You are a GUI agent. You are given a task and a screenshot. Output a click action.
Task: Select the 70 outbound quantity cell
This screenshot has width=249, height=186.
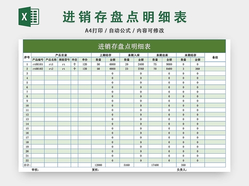pos(155,69)
